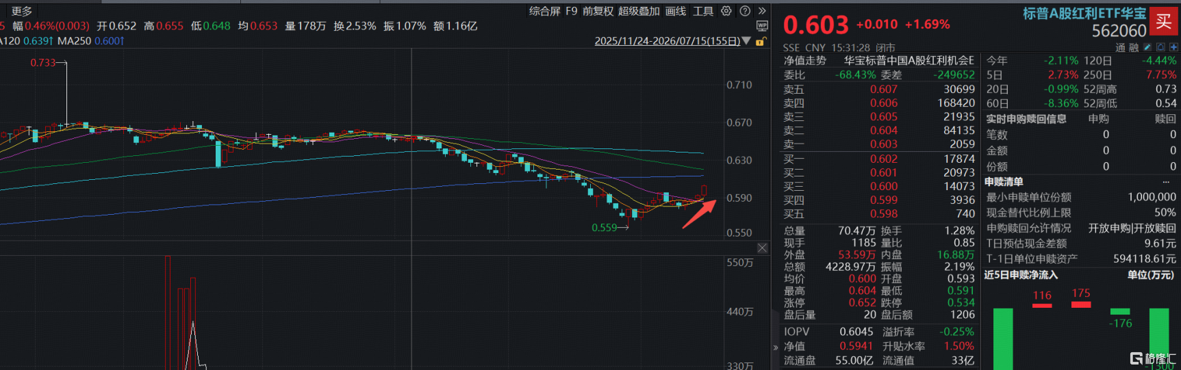The height and width of the screenshot is (370, 1181).
Task: Click the 买一 price 0.602
Action: 883,159
